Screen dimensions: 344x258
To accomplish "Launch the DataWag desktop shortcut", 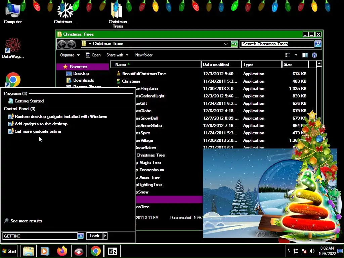I will pos(13,48).
